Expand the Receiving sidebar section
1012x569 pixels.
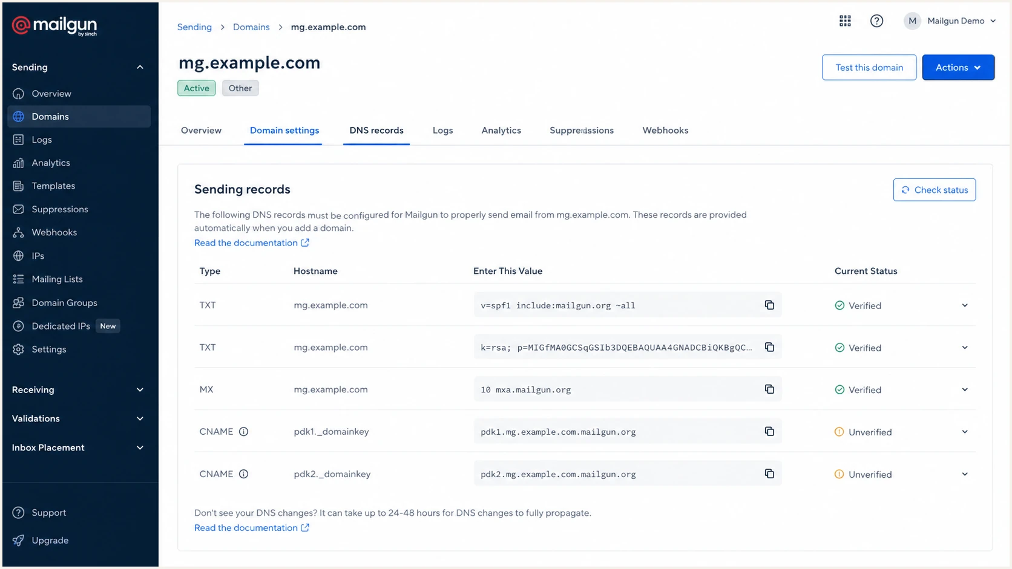click(140, 390)
